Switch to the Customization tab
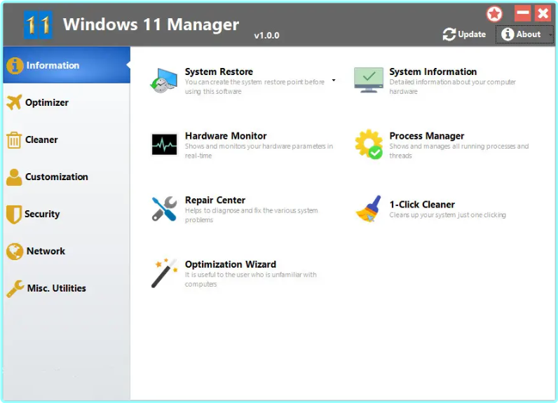Screen dimensions: 558x403 (x=67, y=177)
